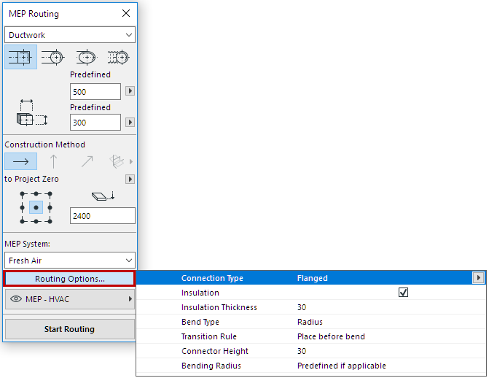Click the elevation offset icon above 2400
This screenshot has width=489, height=378.
coord(103,196)
